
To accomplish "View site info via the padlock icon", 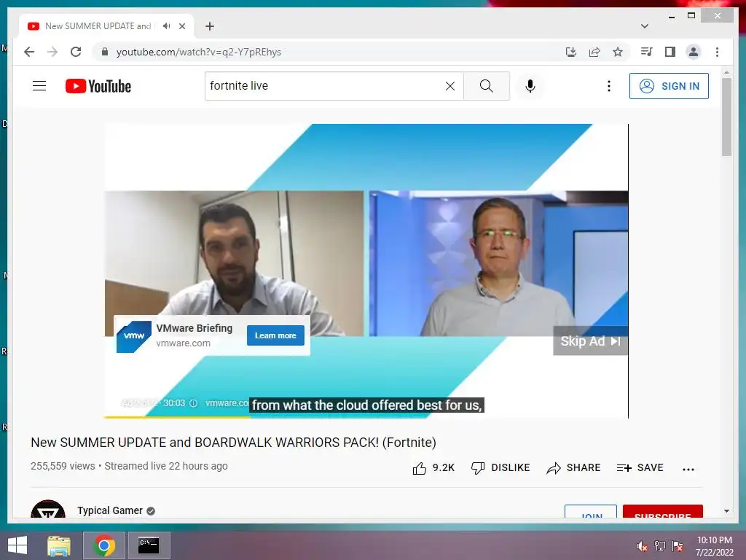I will click(x=105, y=52).
